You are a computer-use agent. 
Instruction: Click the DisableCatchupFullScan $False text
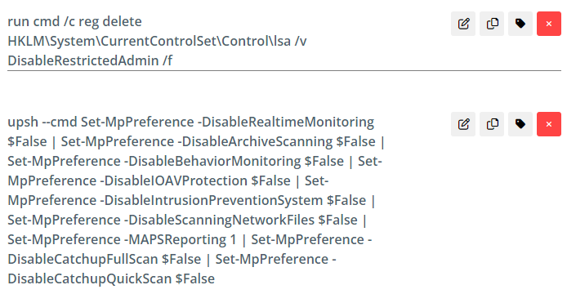pyautogui.click(x=104, y=259)
